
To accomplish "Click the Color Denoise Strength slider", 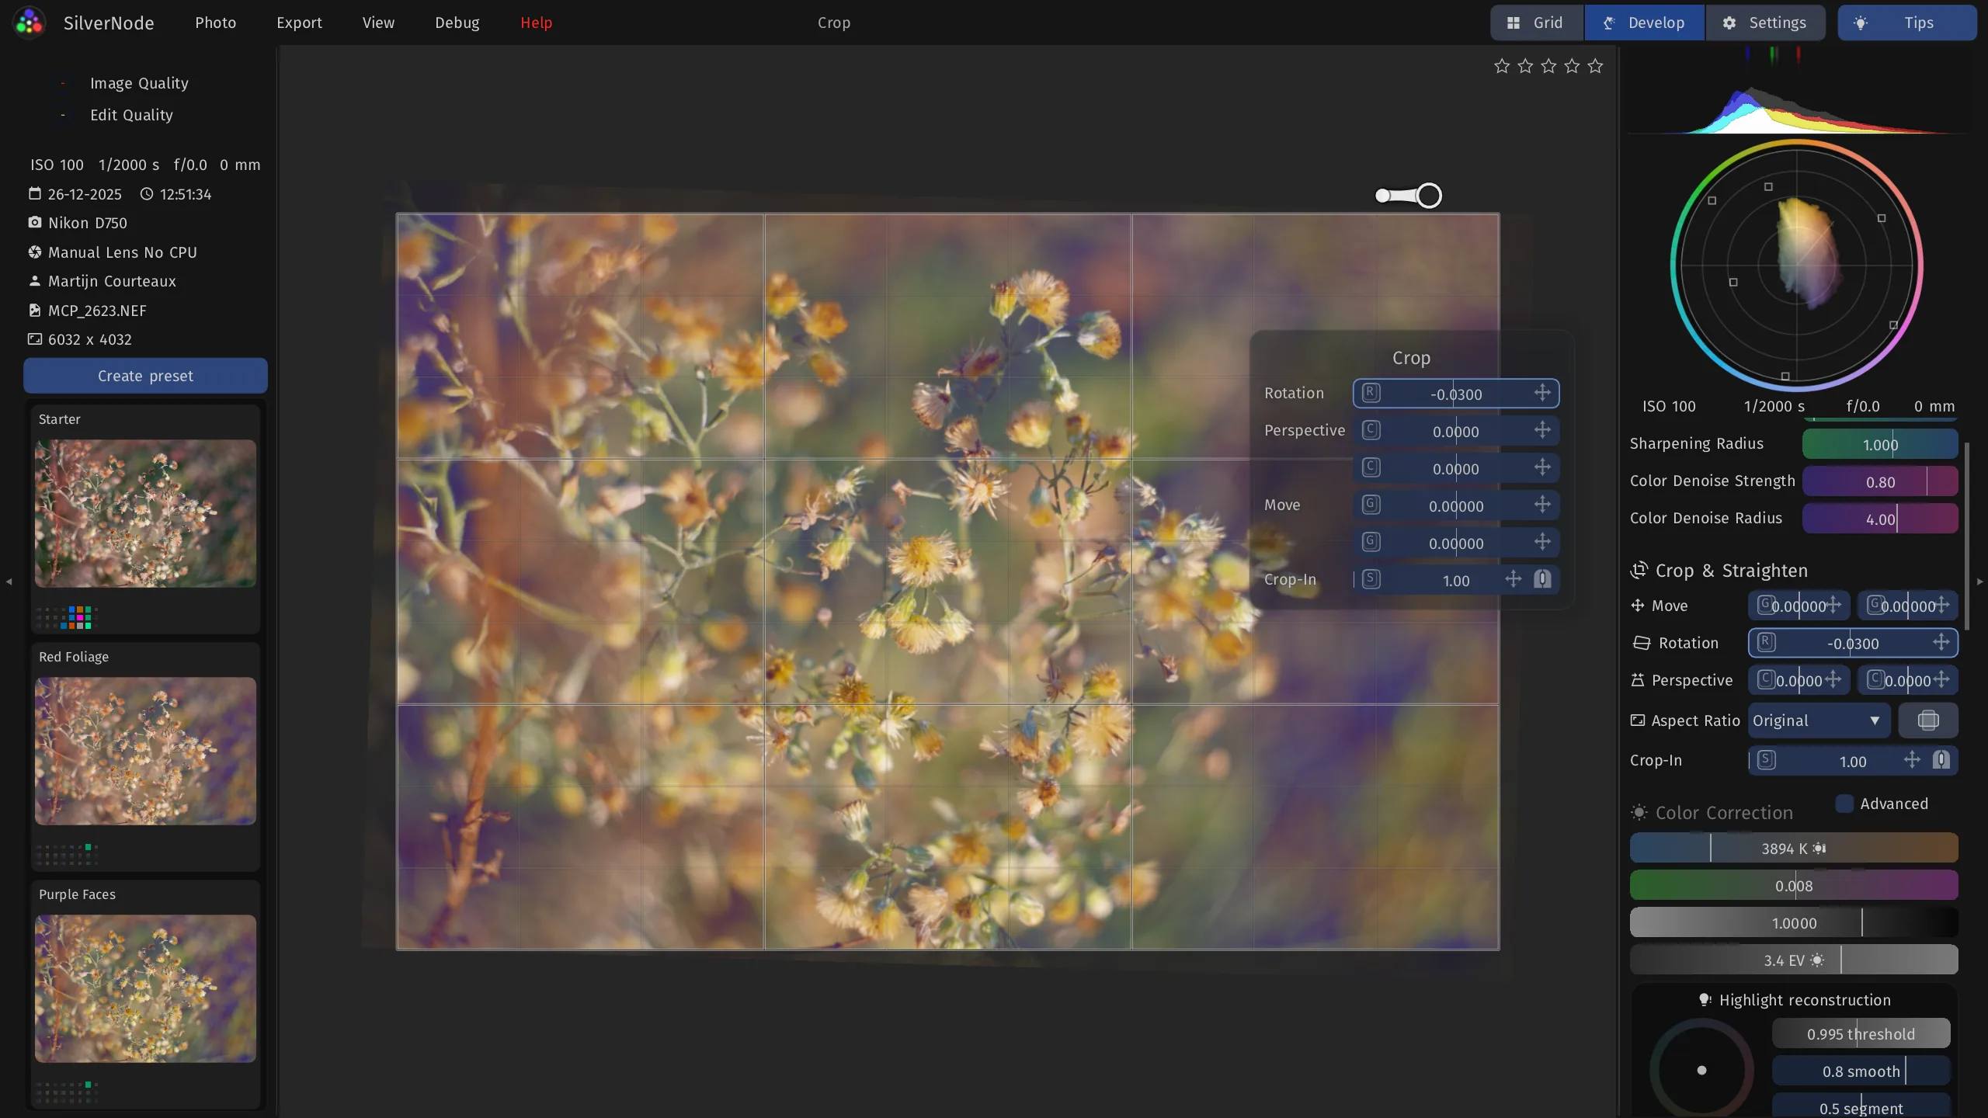I will coord(1879,481).
